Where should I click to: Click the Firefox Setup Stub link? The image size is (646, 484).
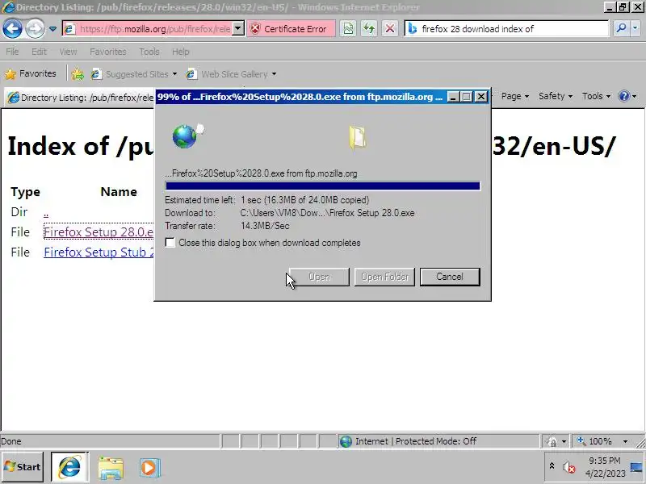[99, 252]
